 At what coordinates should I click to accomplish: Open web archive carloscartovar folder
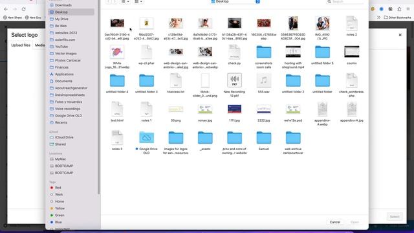tap(293, 138)
